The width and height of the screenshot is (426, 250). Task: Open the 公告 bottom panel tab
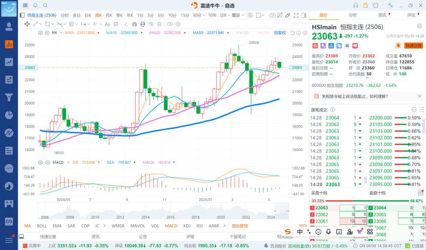pos(143,237)
